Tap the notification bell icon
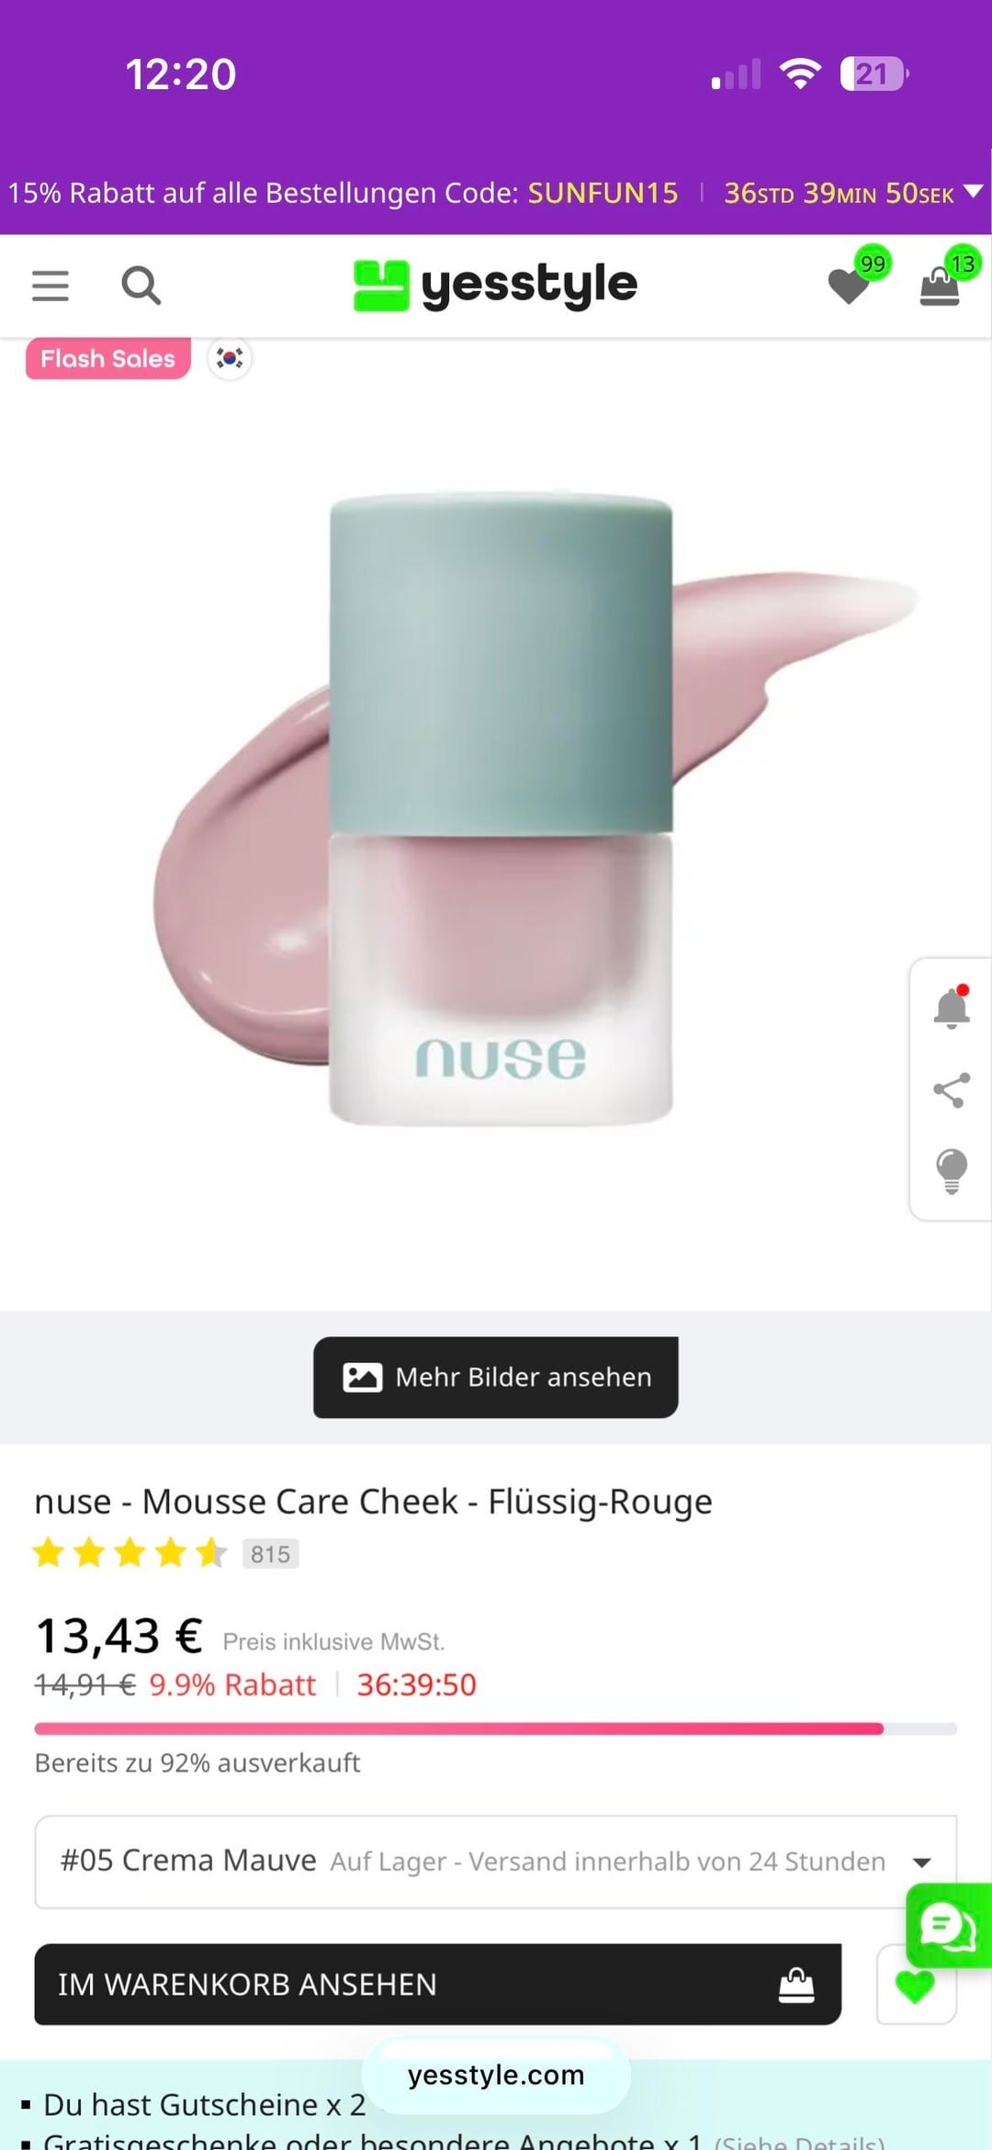 pos(952,1007)
